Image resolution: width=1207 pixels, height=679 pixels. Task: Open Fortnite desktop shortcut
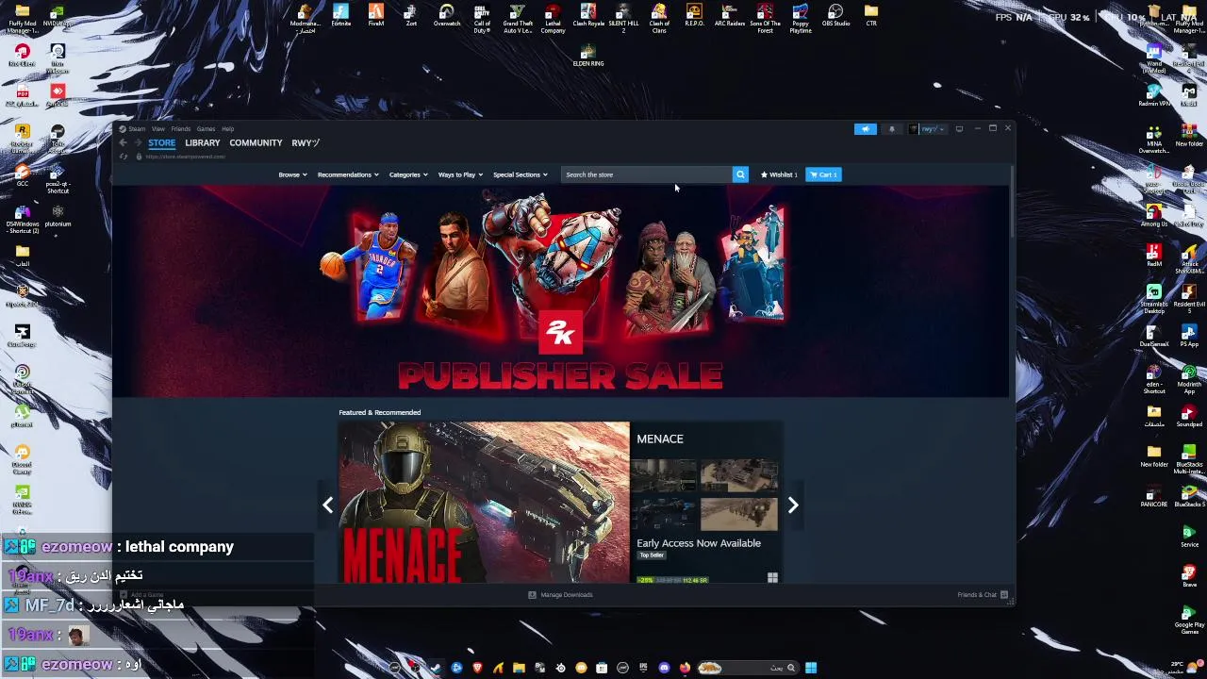[x=341, y=16]
